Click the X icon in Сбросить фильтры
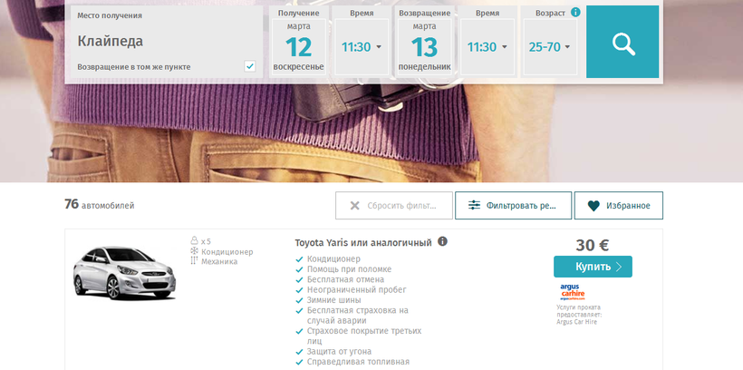743x370 pixels. [x=354, y=205]
